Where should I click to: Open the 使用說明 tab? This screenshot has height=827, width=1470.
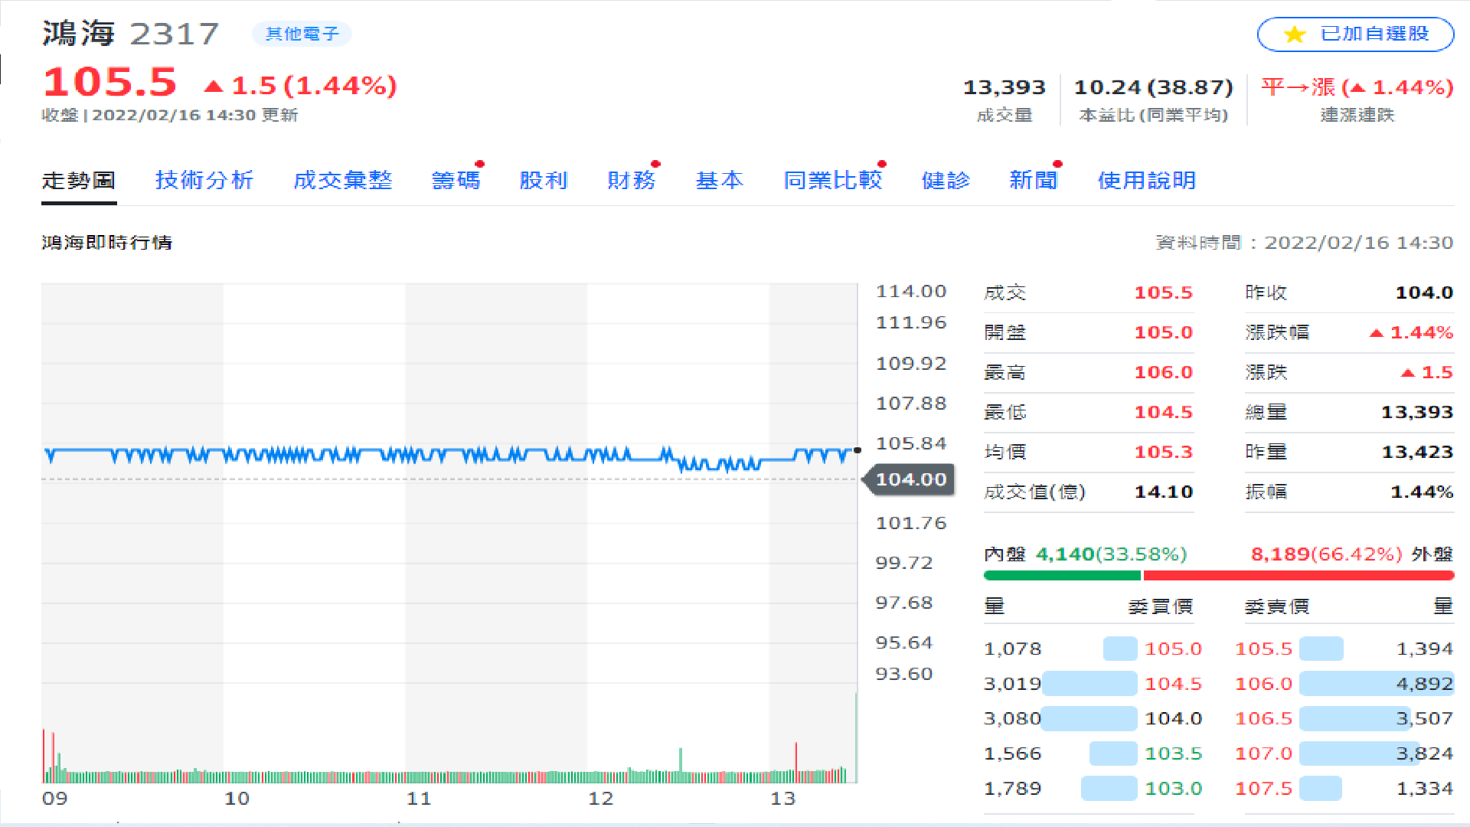(1147, 181)
